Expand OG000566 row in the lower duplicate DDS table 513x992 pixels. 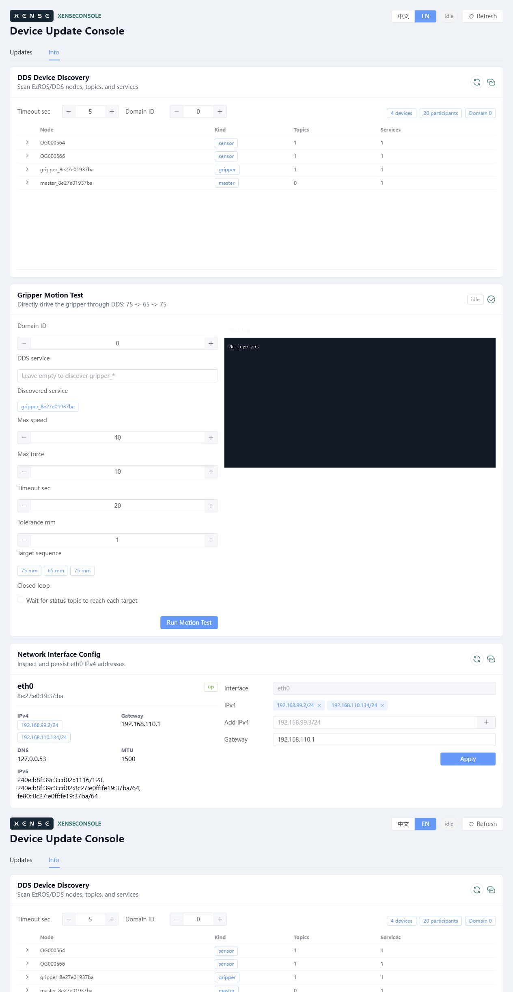pyautogui.click(x=27, y=964)
